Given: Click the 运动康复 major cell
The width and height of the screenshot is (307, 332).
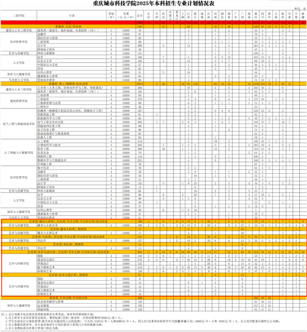Looking at the screenshot, I should [43, 306].
